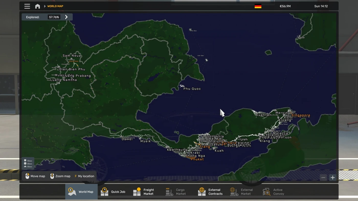Expand the Explored percentage details arrow
Viewport: 358px width, 201px height.
66,17
